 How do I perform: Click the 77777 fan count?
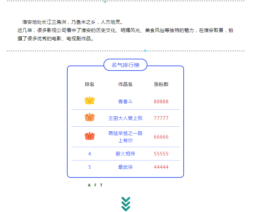pos(161,118)
